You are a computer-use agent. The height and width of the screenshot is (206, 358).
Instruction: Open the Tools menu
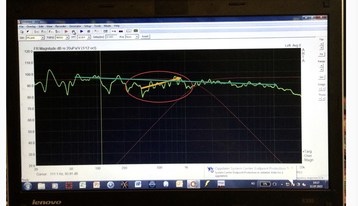point(98,26)
